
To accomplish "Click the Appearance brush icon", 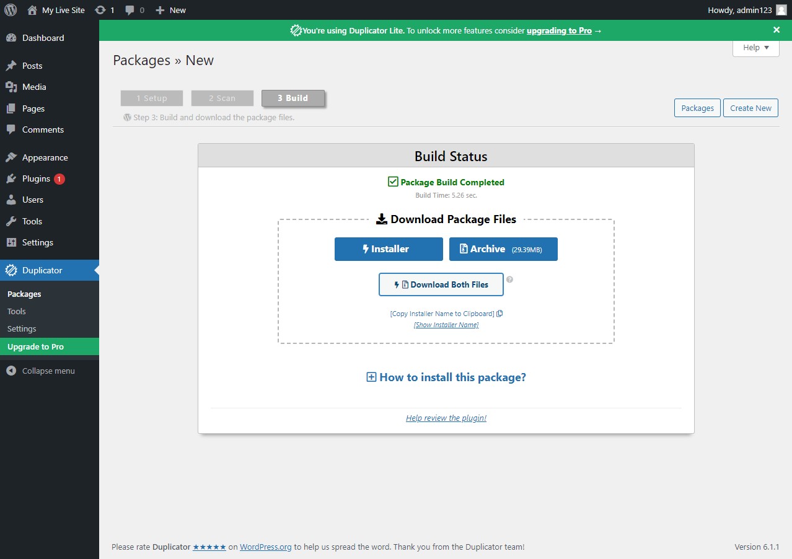I will (11, 157).
